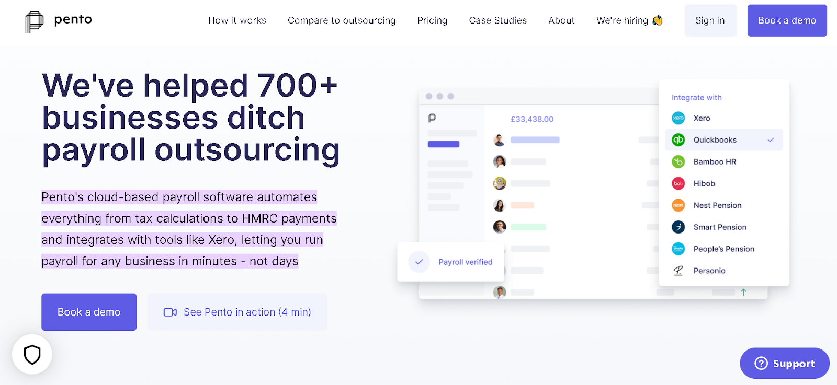The image size is (837, 385).
Task: Click the pento wordmark
Action: 73,19
